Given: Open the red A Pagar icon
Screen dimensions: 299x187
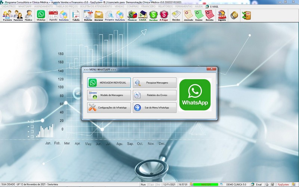Looking at the screenshot, I should pos(164,15).
